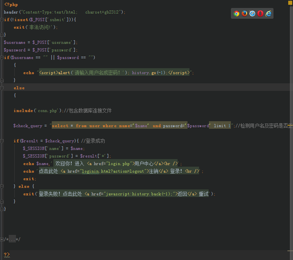Click the //登录成功 comment

coord(93,141)
